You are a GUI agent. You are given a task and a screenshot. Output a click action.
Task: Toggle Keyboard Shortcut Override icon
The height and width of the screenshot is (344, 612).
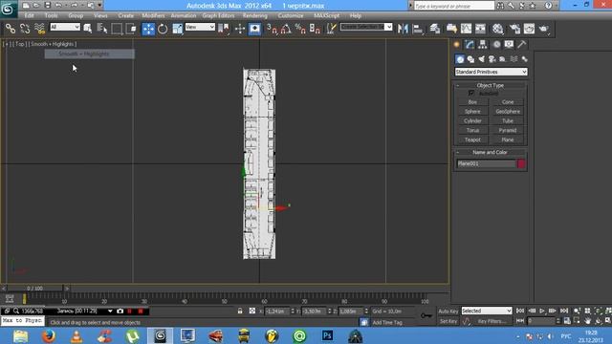254,29
